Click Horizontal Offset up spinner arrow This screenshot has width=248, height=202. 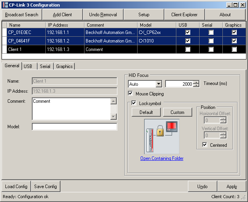click(223, 119)
